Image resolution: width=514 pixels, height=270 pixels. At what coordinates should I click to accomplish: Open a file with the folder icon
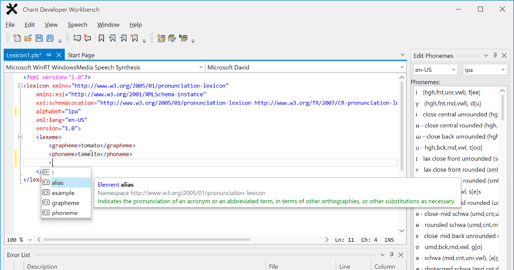(28, 38)
